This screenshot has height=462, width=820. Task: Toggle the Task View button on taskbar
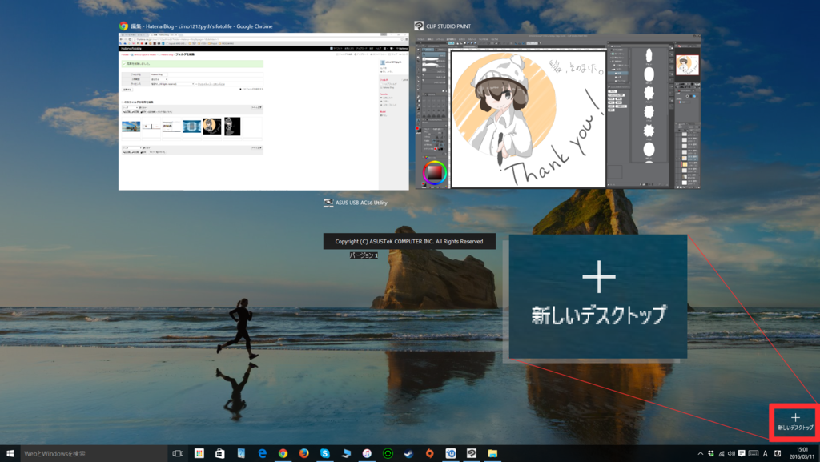click(x=178, y=453)
